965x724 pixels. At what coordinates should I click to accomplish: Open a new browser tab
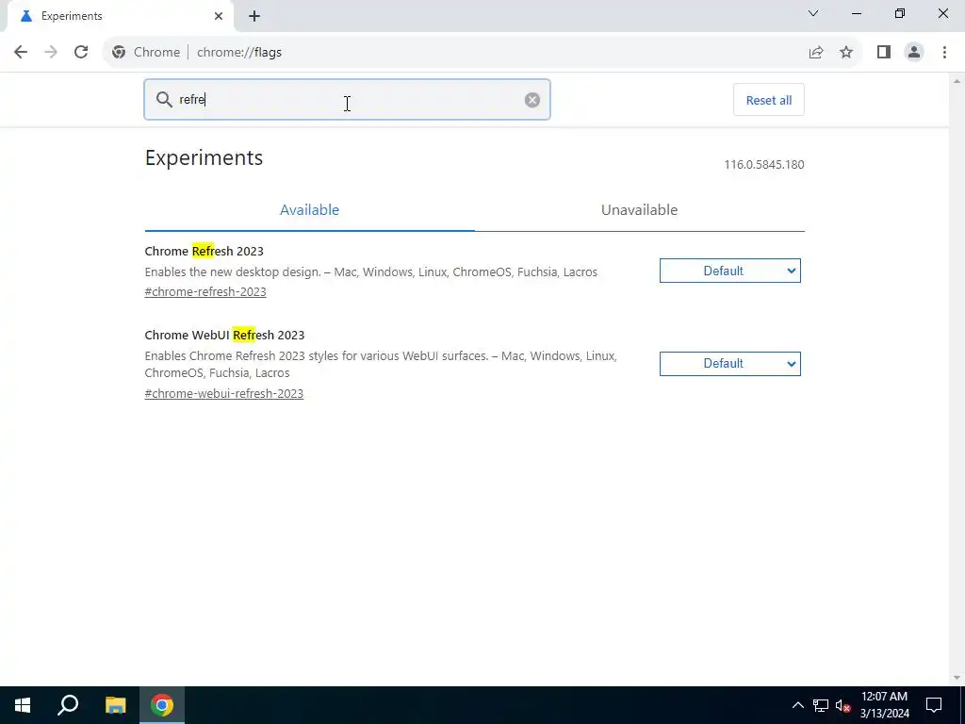(254, 16)
